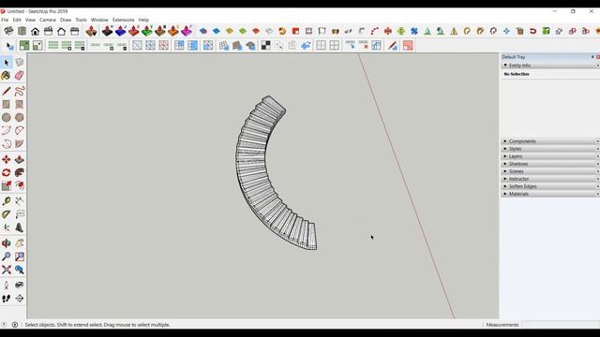
Task: Select the Offset tool
Action: 20,185
